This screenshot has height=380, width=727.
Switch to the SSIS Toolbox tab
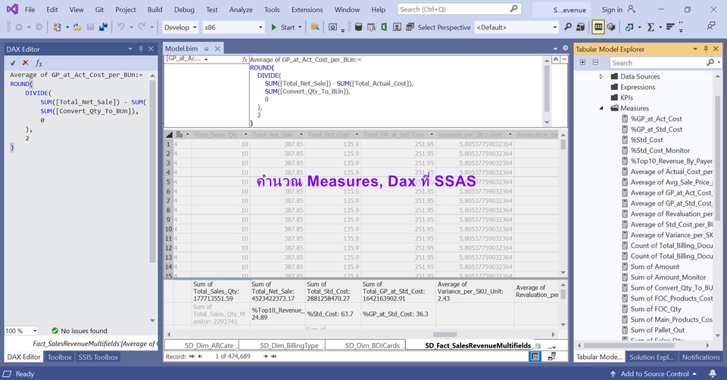point(98,357)
